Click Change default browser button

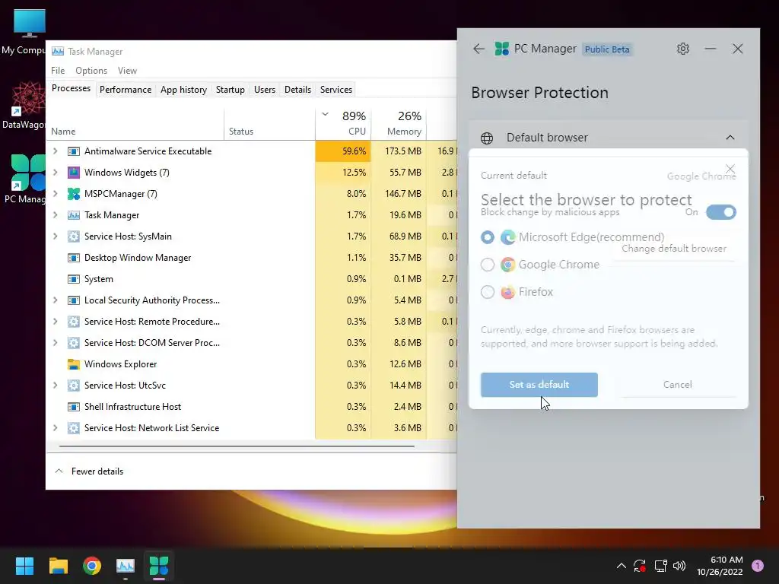tap(674, 249)
